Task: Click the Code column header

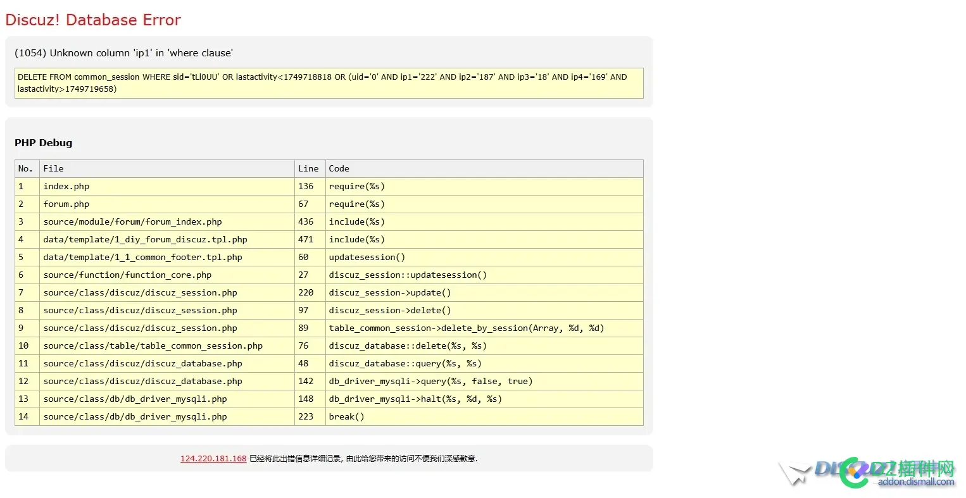Action: point(339,169)
